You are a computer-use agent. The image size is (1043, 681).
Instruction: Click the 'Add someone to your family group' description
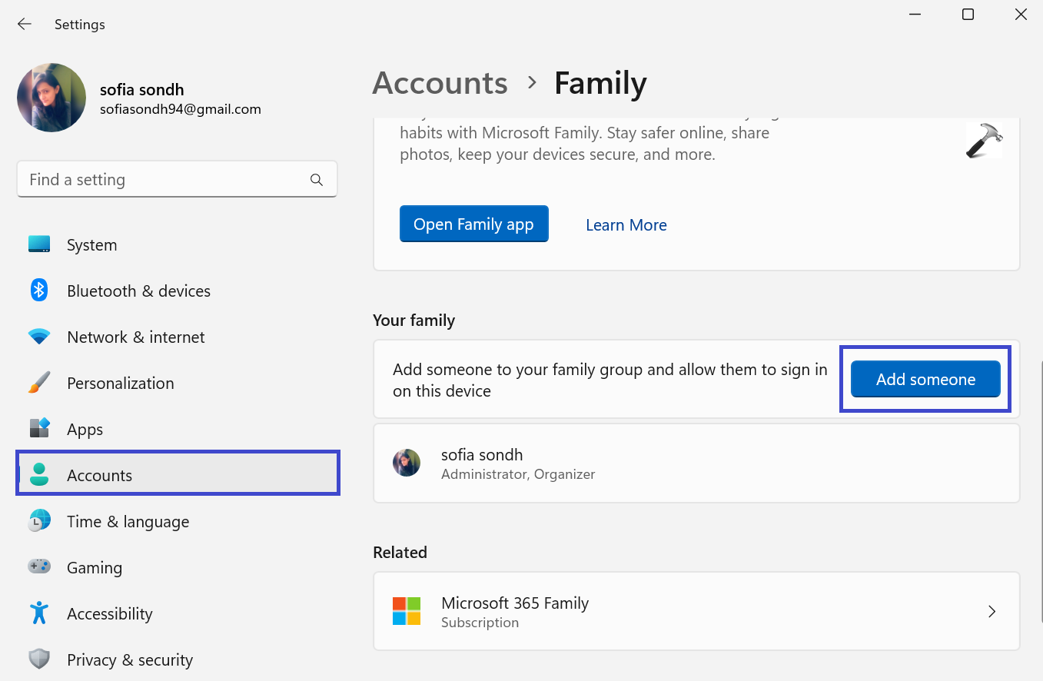(x=610, y=380)
